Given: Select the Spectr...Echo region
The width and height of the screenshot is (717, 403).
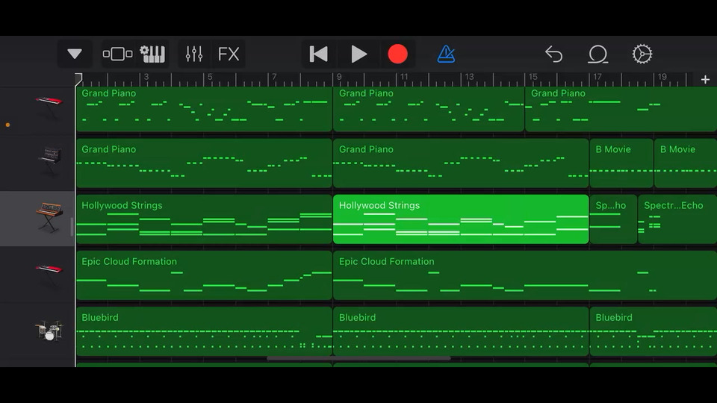Looking at the screenshot, I should click(677, 219).
